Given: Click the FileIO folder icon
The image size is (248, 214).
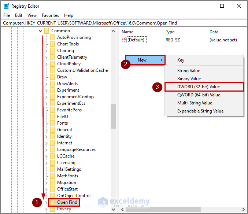Looking at the screenshot, I should coord(52,117).
